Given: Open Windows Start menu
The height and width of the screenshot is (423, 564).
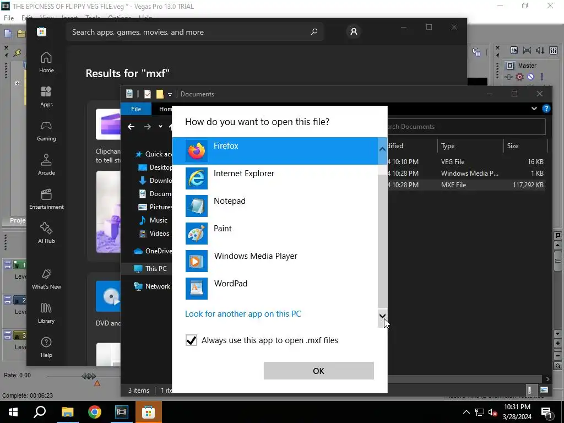Looking at the screenshot, I should tap(13, 412).
